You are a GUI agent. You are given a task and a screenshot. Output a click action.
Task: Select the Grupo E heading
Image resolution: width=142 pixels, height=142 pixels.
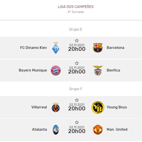(76, 29)
